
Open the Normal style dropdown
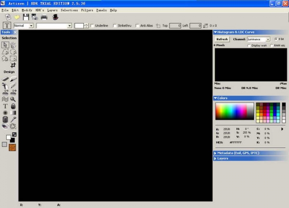(x=24, y=26)
